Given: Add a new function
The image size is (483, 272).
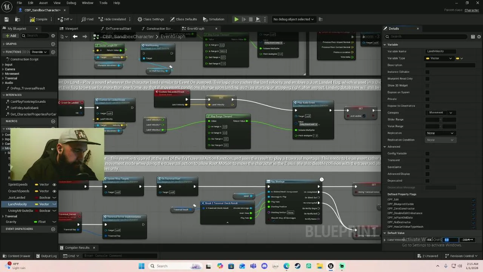Looking at the screenshot, I should click(x=53, y=52).
